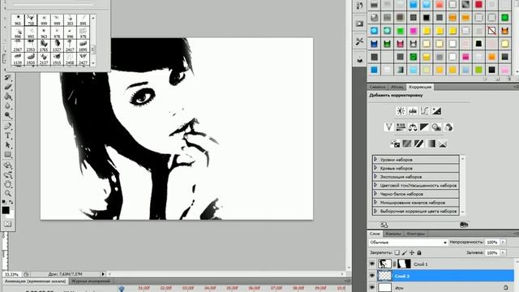The image size is (519, 292).
Task: Switch to the Контуры tab
Action: click(x=416, y=234)
